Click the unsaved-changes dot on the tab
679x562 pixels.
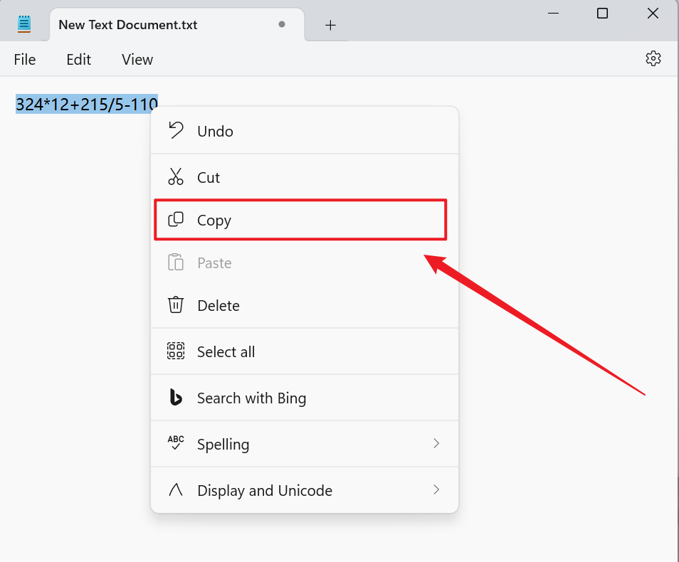tap(282, 24)
